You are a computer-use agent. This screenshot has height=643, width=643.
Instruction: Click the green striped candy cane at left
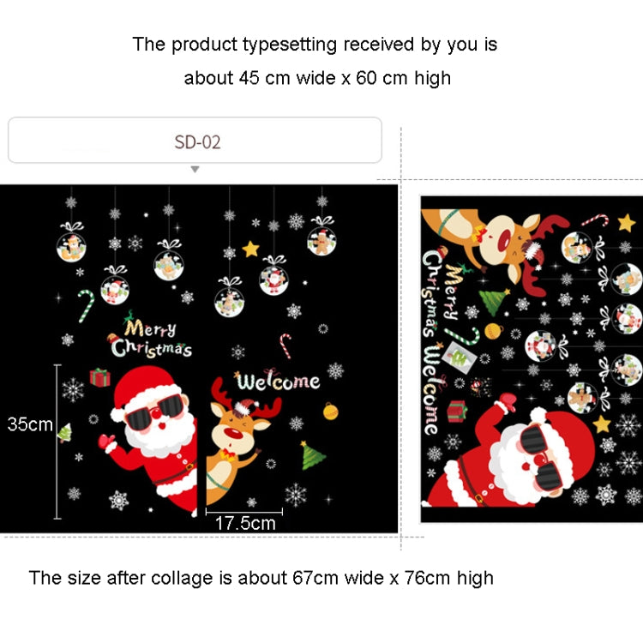click(x=86, y=305)
